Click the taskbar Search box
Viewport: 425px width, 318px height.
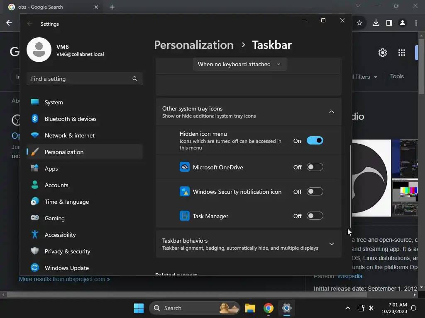(x=195, y=308)
